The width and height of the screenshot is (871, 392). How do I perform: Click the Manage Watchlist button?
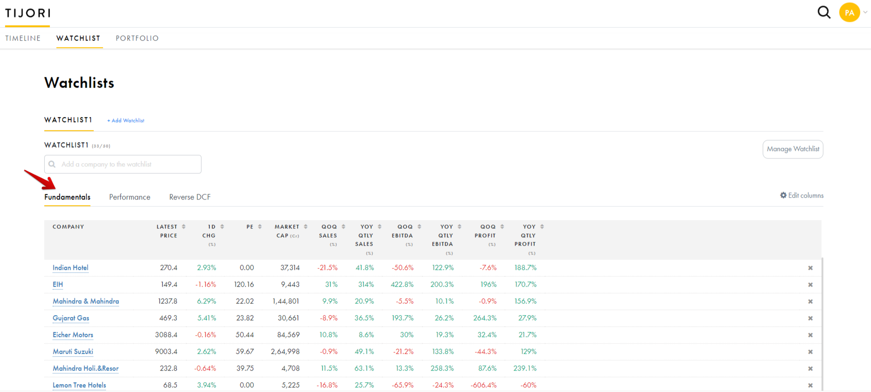[x=793, y=149]
